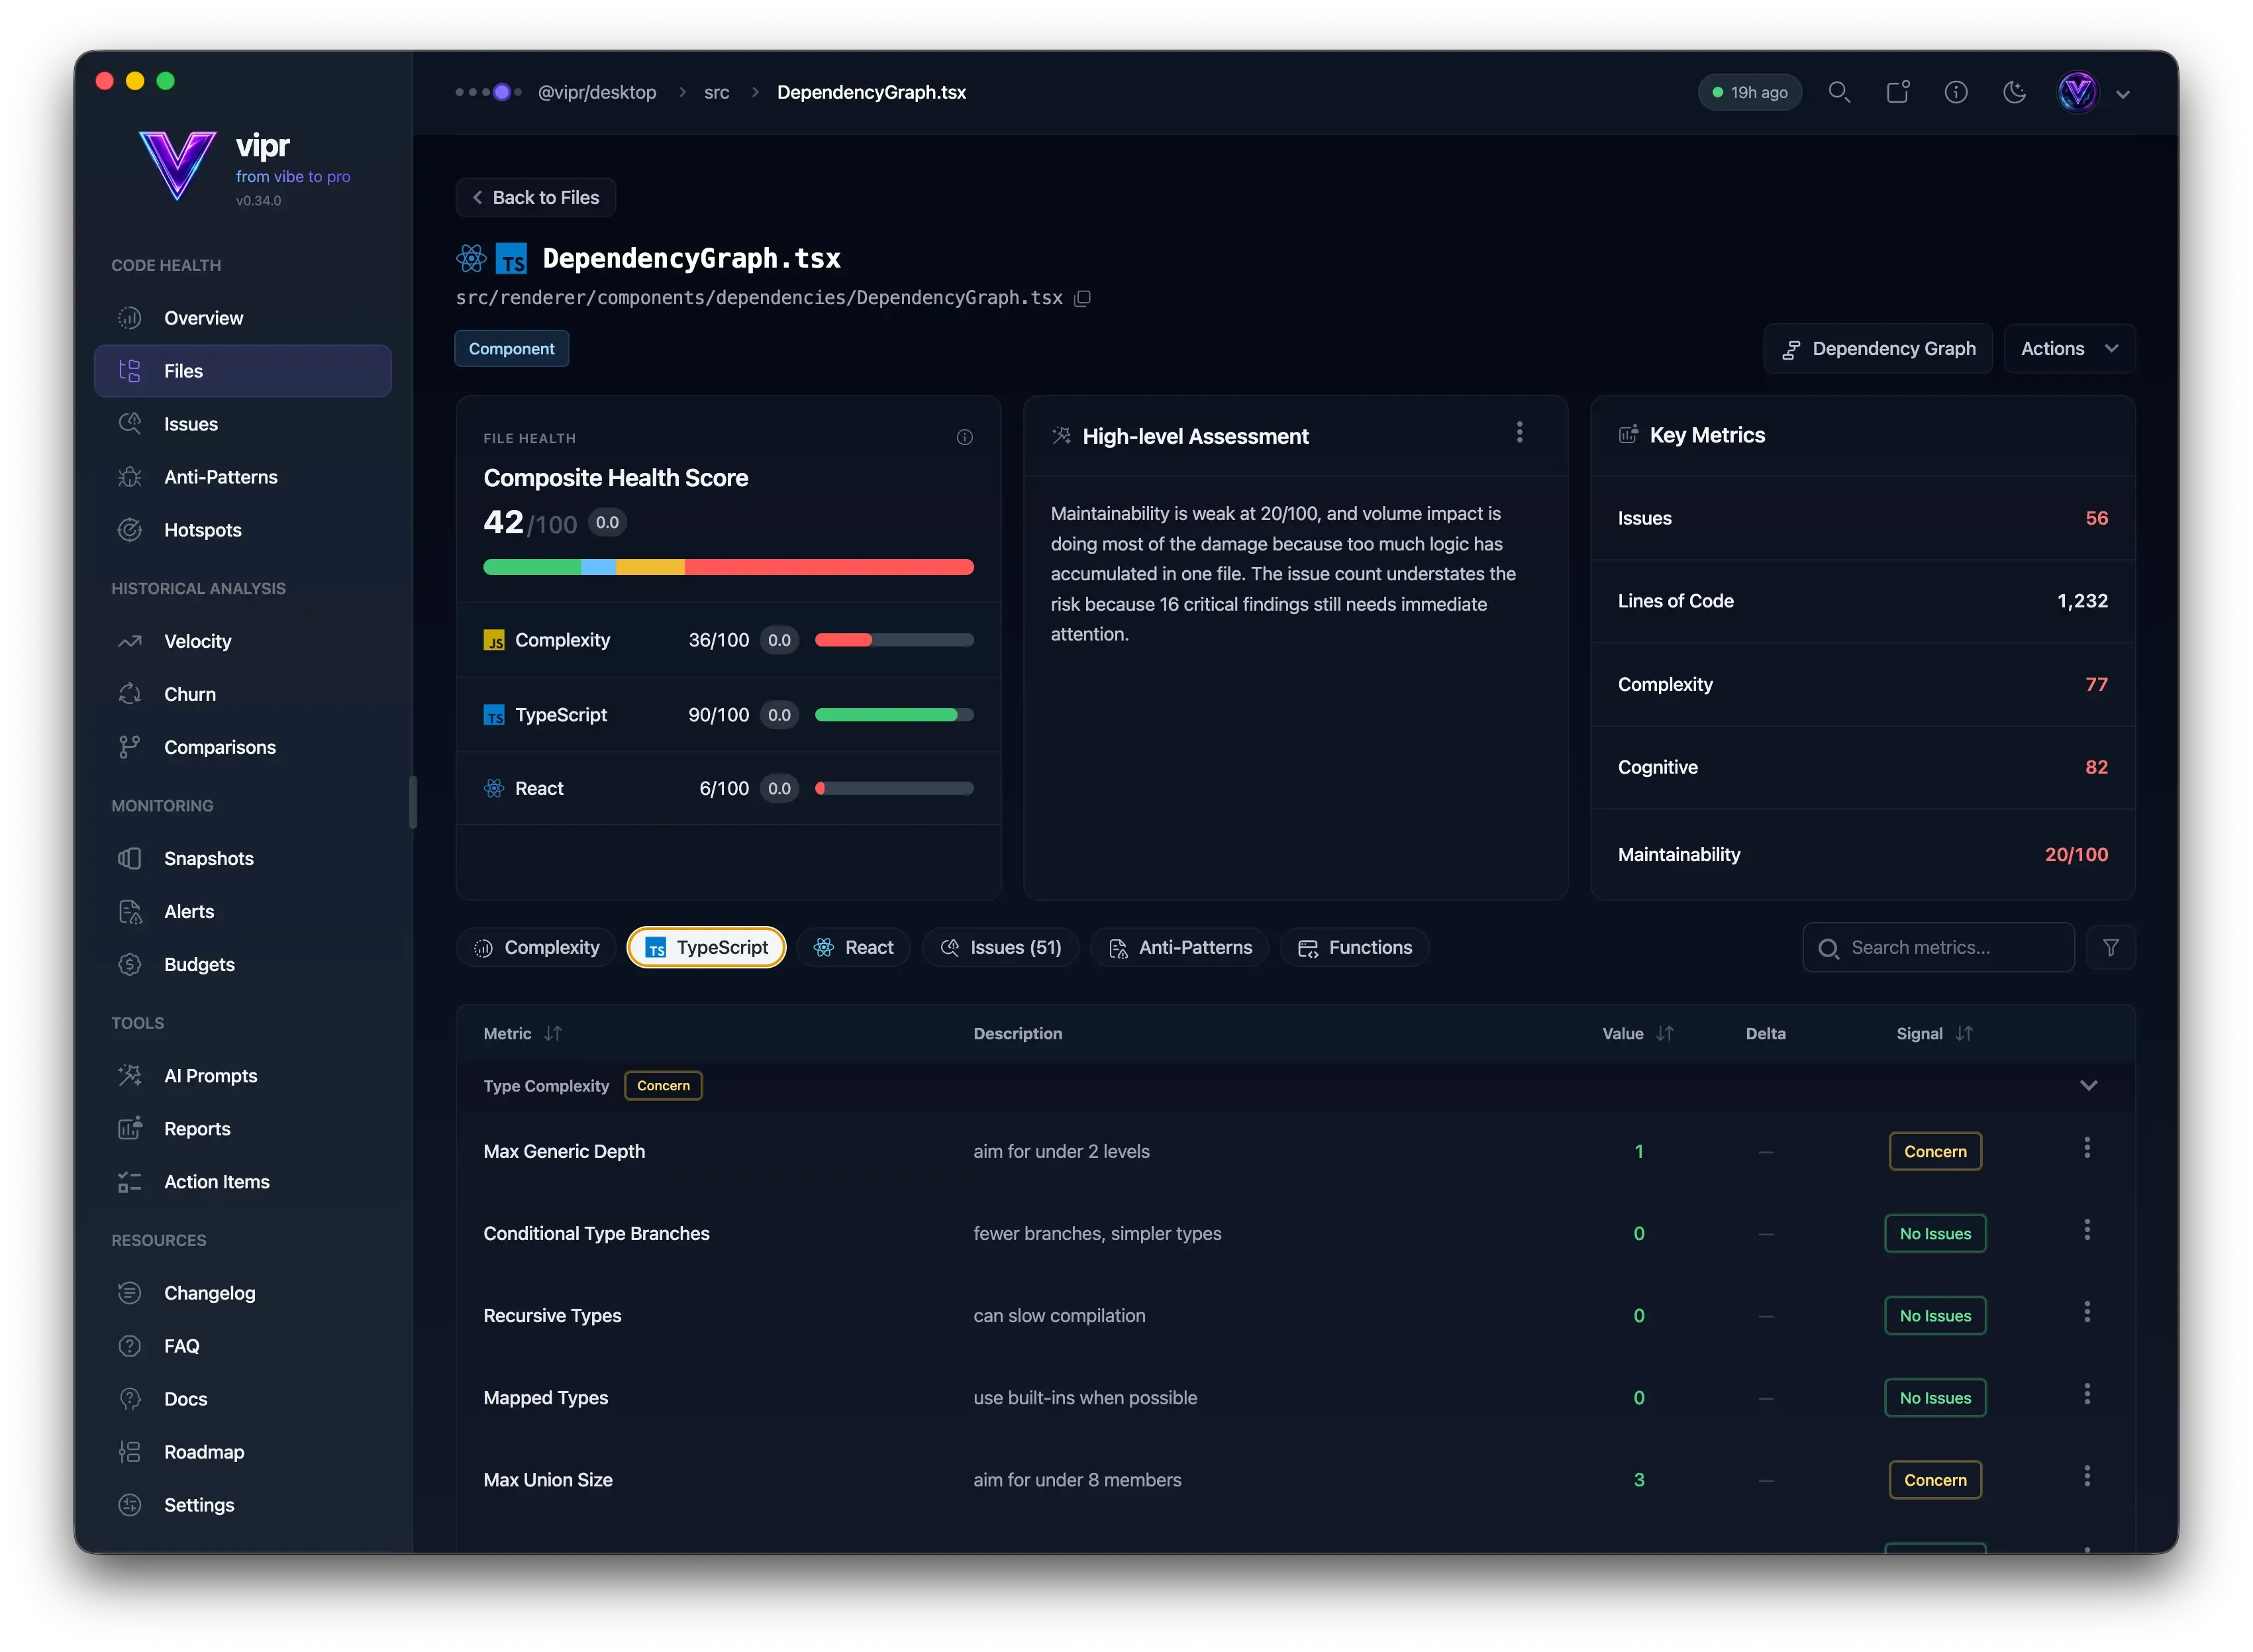The width and height of the screenshot is (2253, 1652).
Task: Select the TypeScript tab
Action: coord(707,947)
